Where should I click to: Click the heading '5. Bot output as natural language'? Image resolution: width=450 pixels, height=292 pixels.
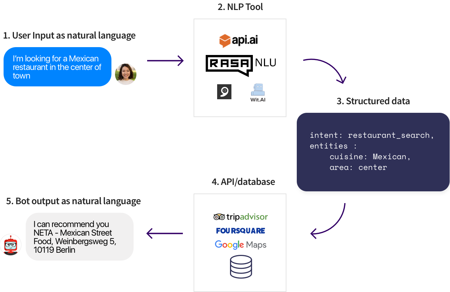click(x=73, y=201)
